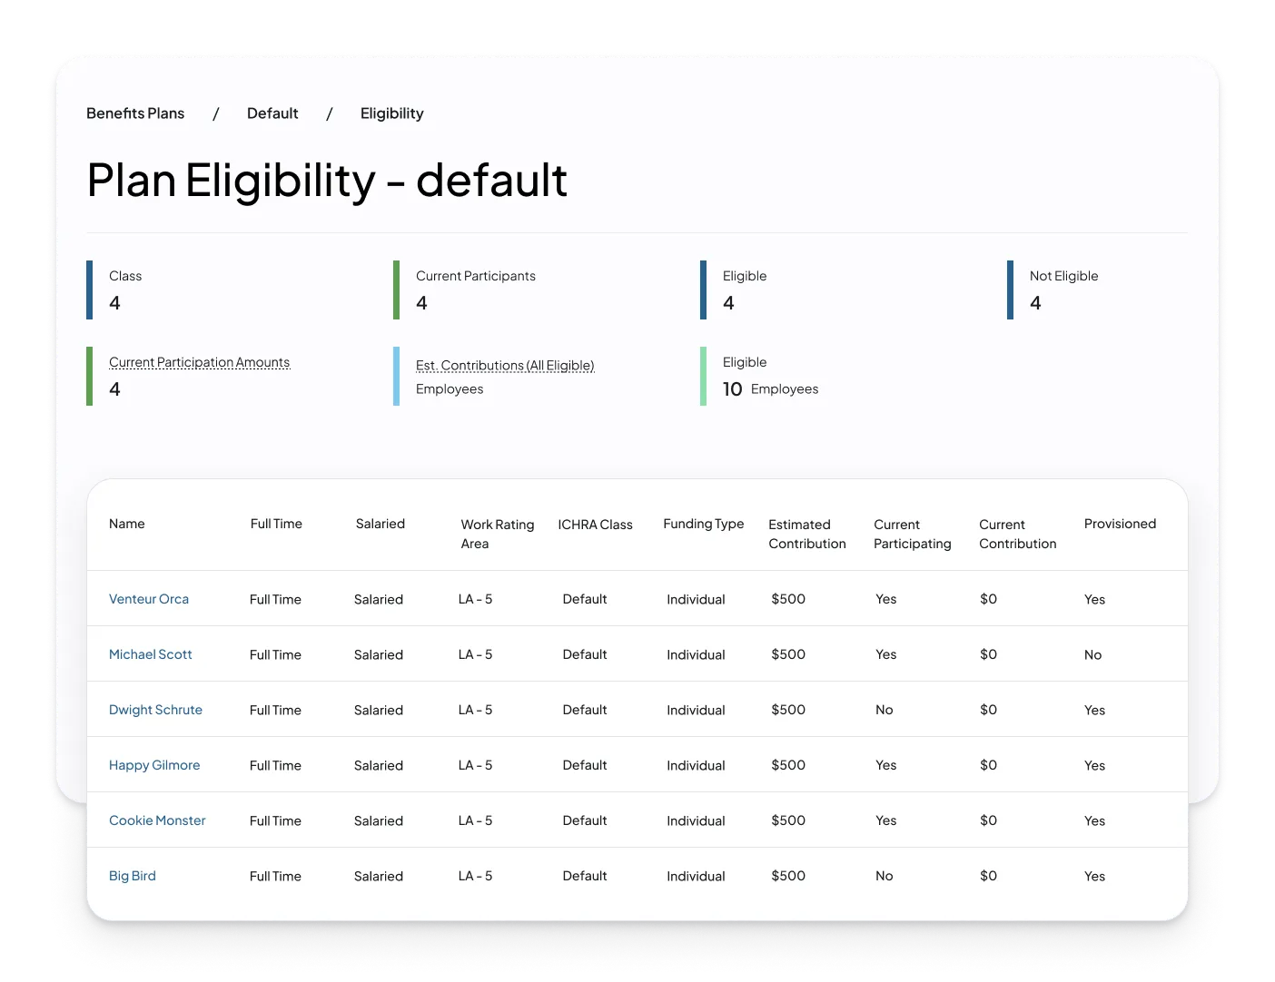Click the Provisioned column header
Image resolution: width=1275 pixels, height=982 pixels.
[1120, 524]
